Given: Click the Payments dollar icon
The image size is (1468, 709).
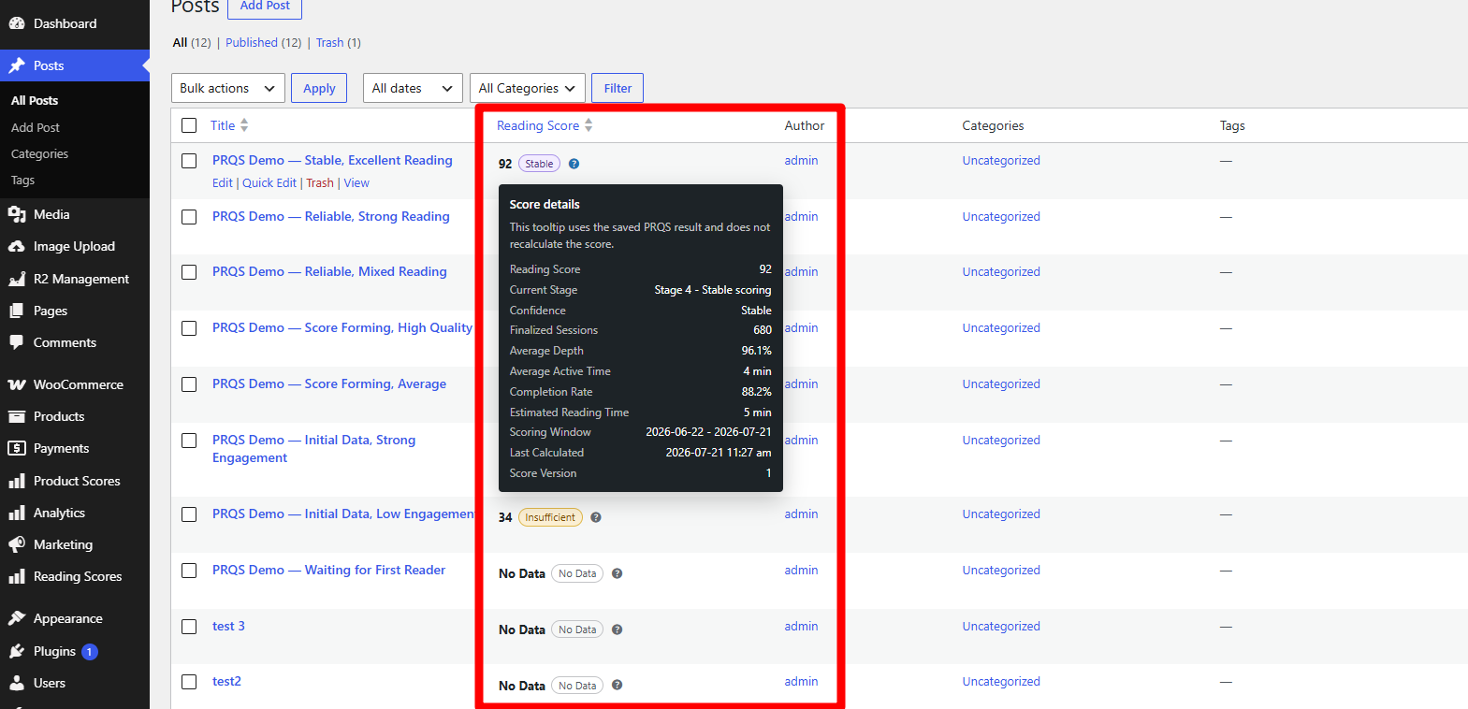Looking at the screenshot, I should click(17, 448).
